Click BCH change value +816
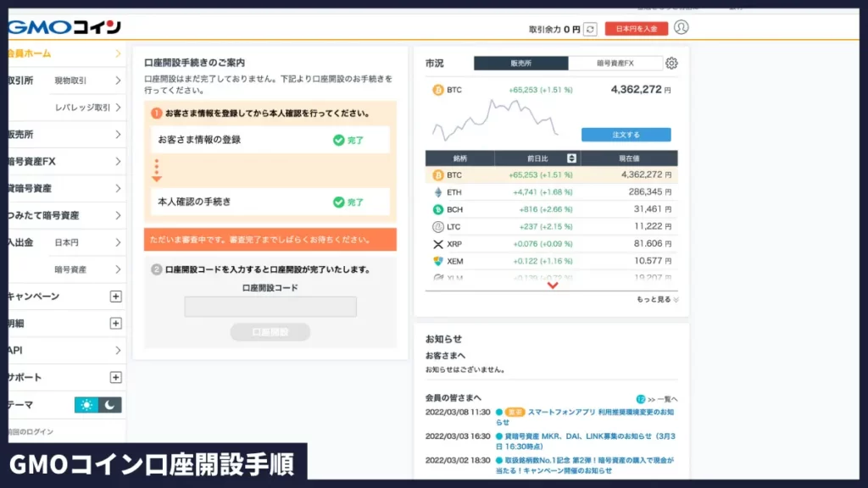 [x=545, y=209]
